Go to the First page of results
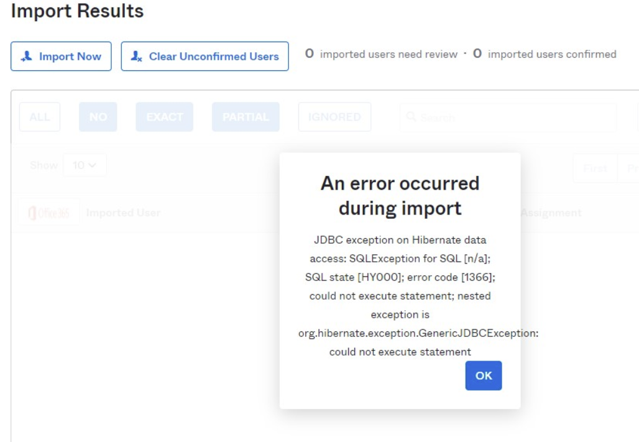This screenshot has height=442, width=639. tap(594, 168)
